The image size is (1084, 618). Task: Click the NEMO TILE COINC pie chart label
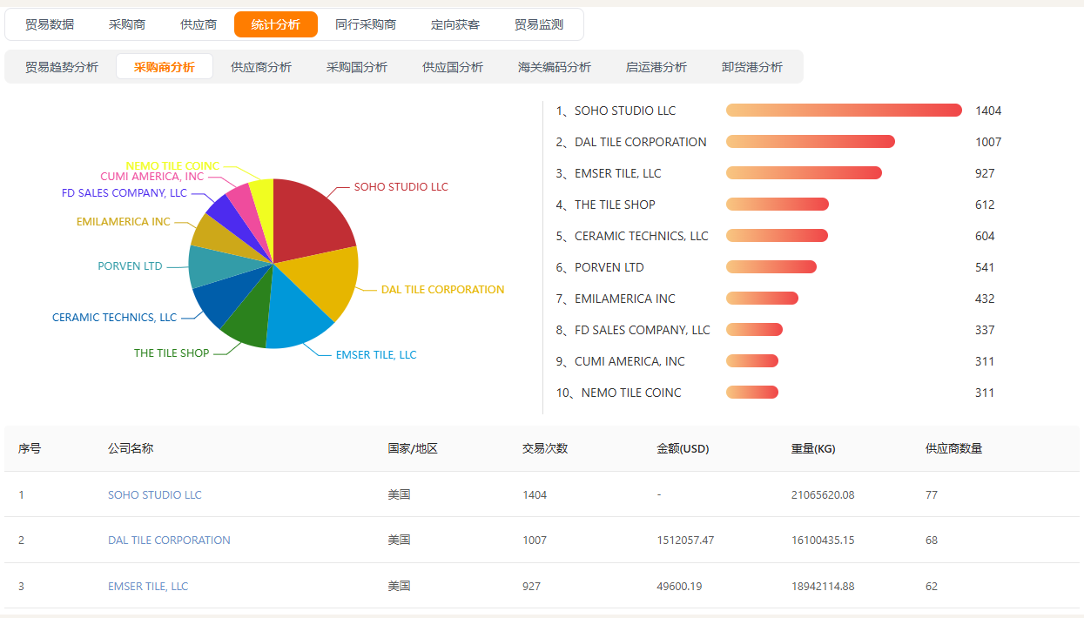pyautogui.click(x=172, y=166)
